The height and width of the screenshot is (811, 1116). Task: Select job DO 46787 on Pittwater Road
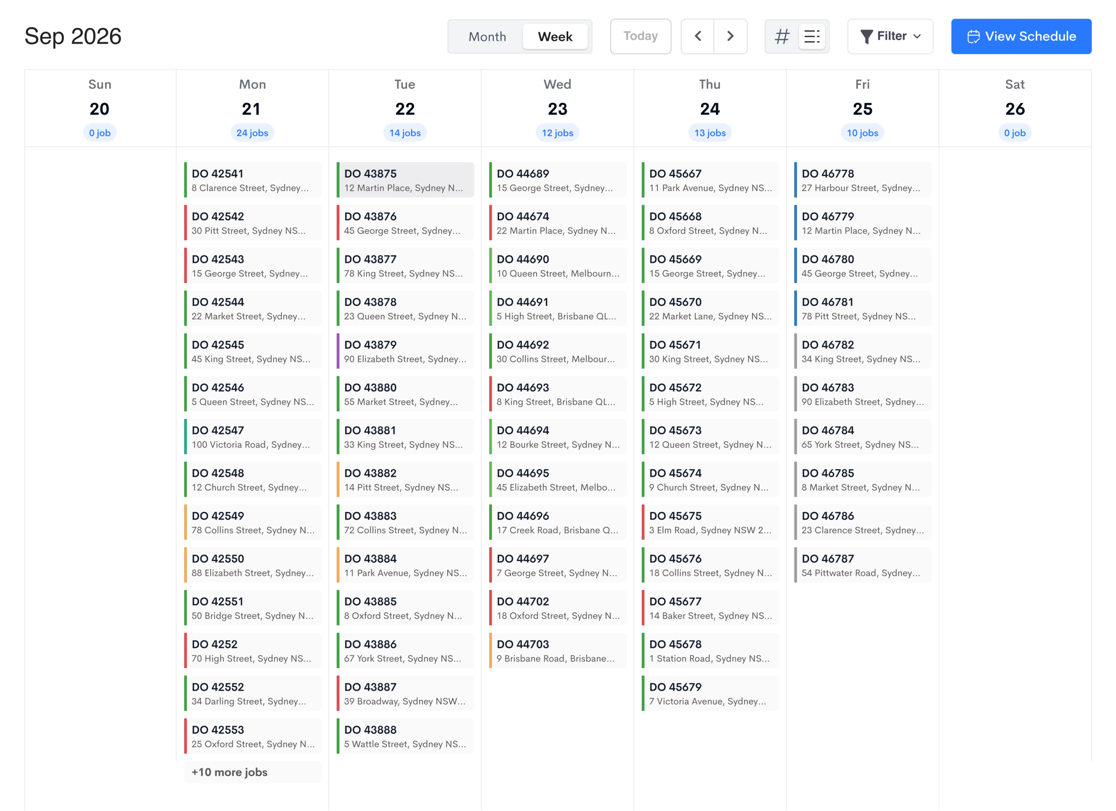point(863,565)
